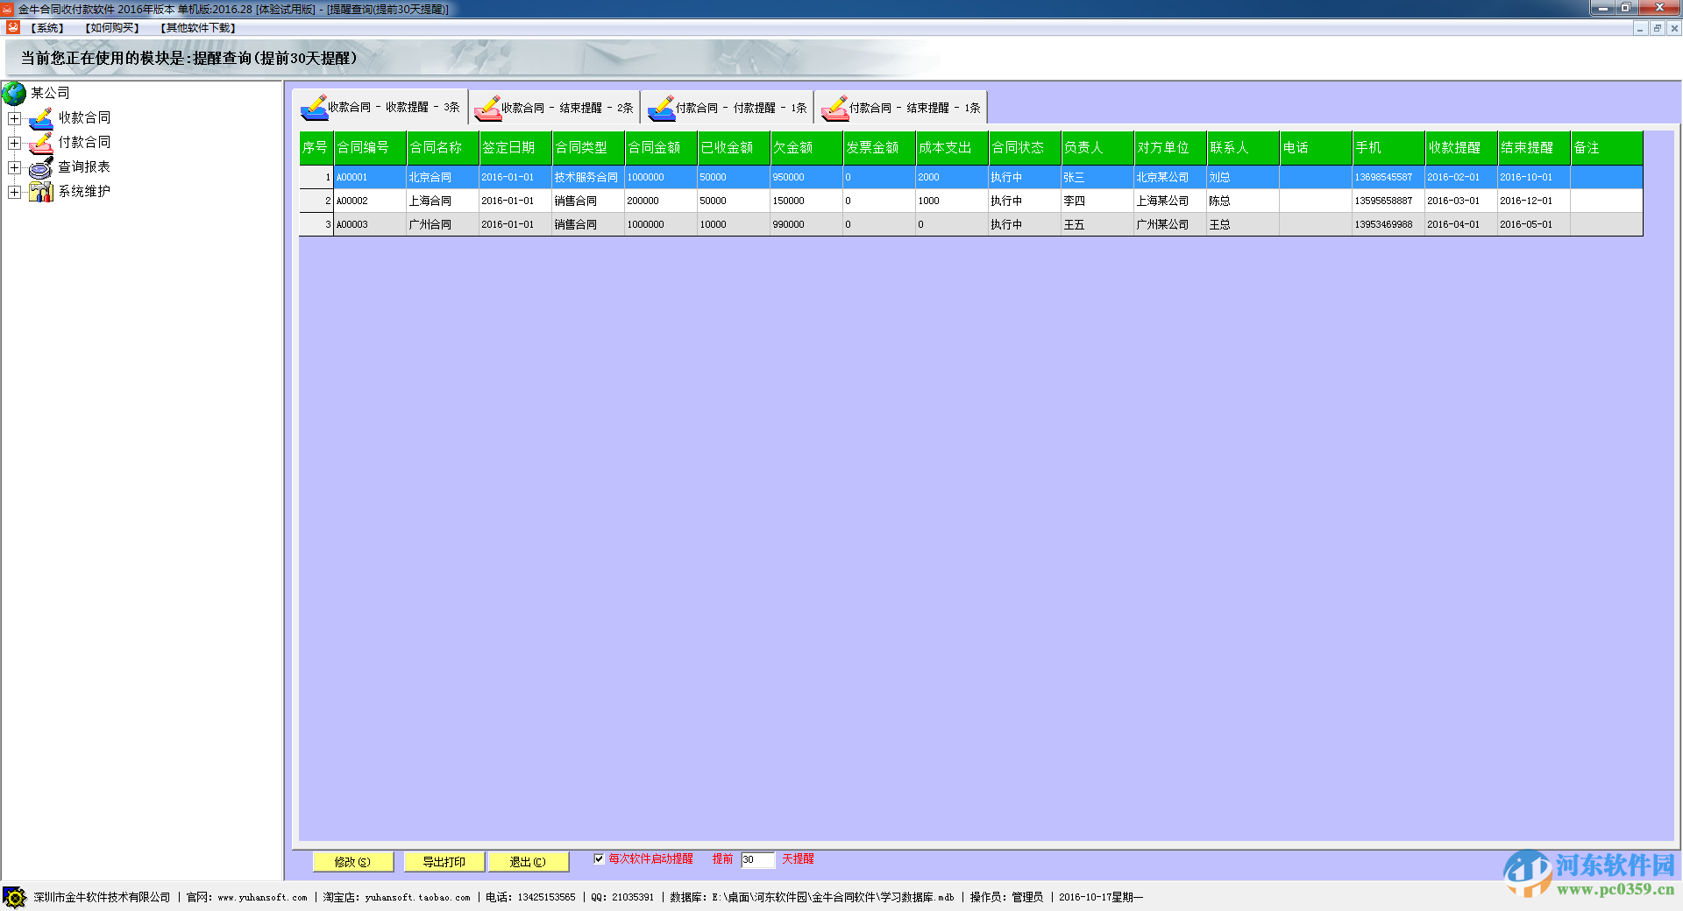
Task: Click the 结束提醒 column header
Action: click(1534, 148)
